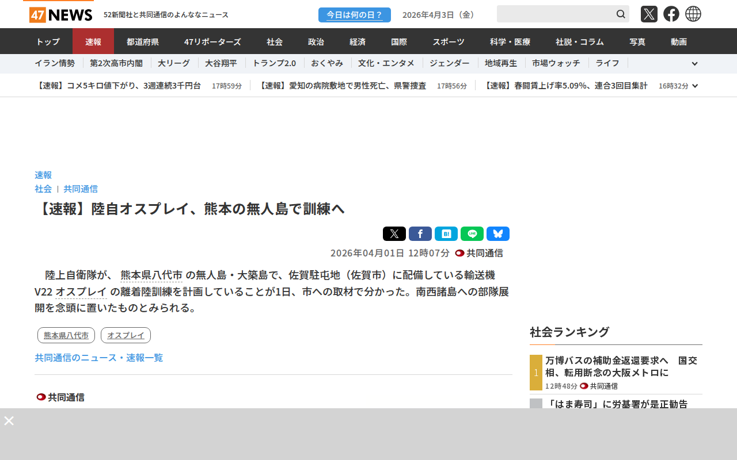Open イラン情勢 topic

(55, 63)
